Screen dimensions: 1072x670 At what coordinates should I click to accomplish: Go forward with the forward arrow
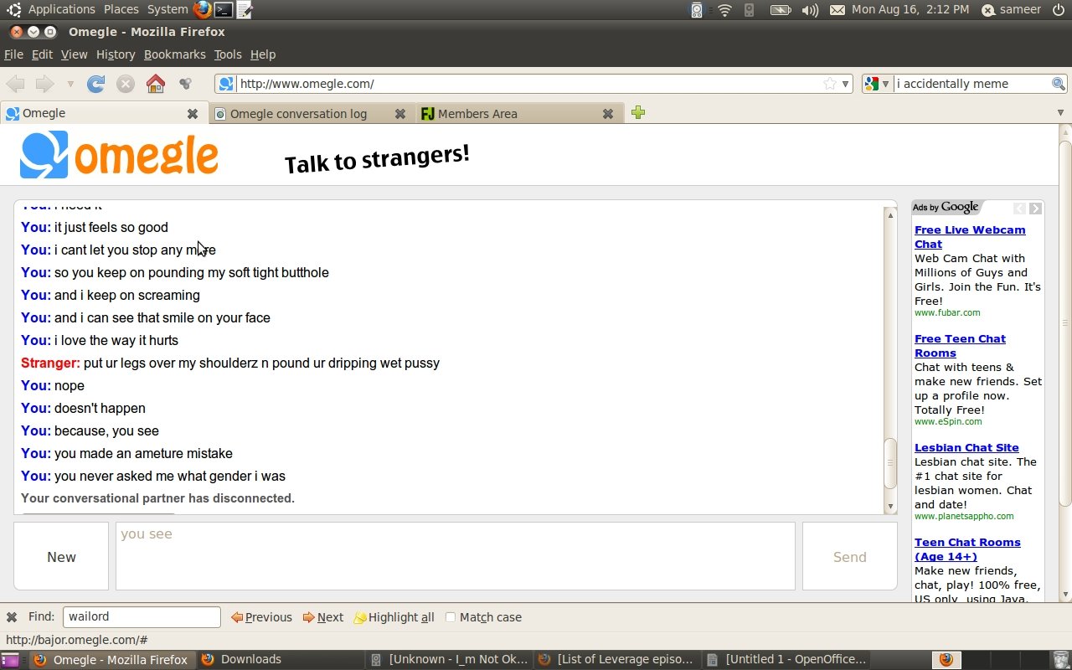pyautogui.click(x=44, y=84)
